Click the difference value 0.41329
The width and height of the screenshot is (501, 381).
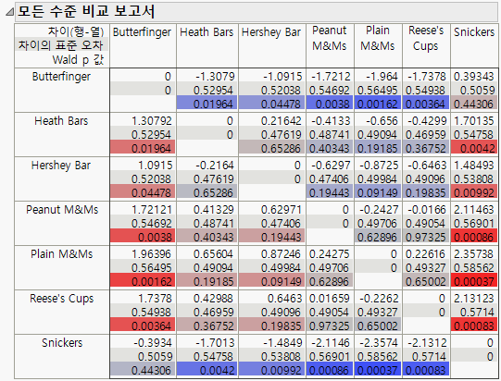(213, 210)
